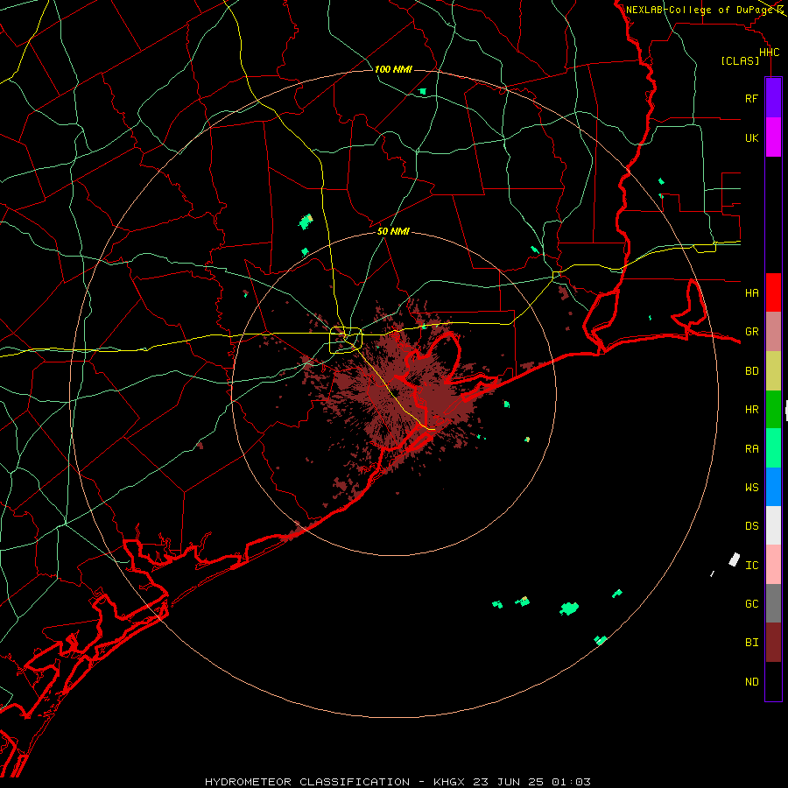Click the WS blue legend swatch

pos(773,487)
